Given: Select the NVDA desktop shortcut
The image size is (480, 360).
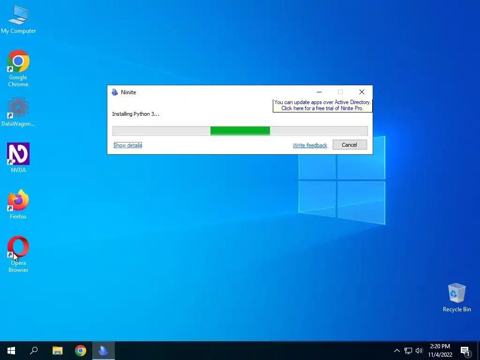Looking at the screenshot, I should coord(18,157).
